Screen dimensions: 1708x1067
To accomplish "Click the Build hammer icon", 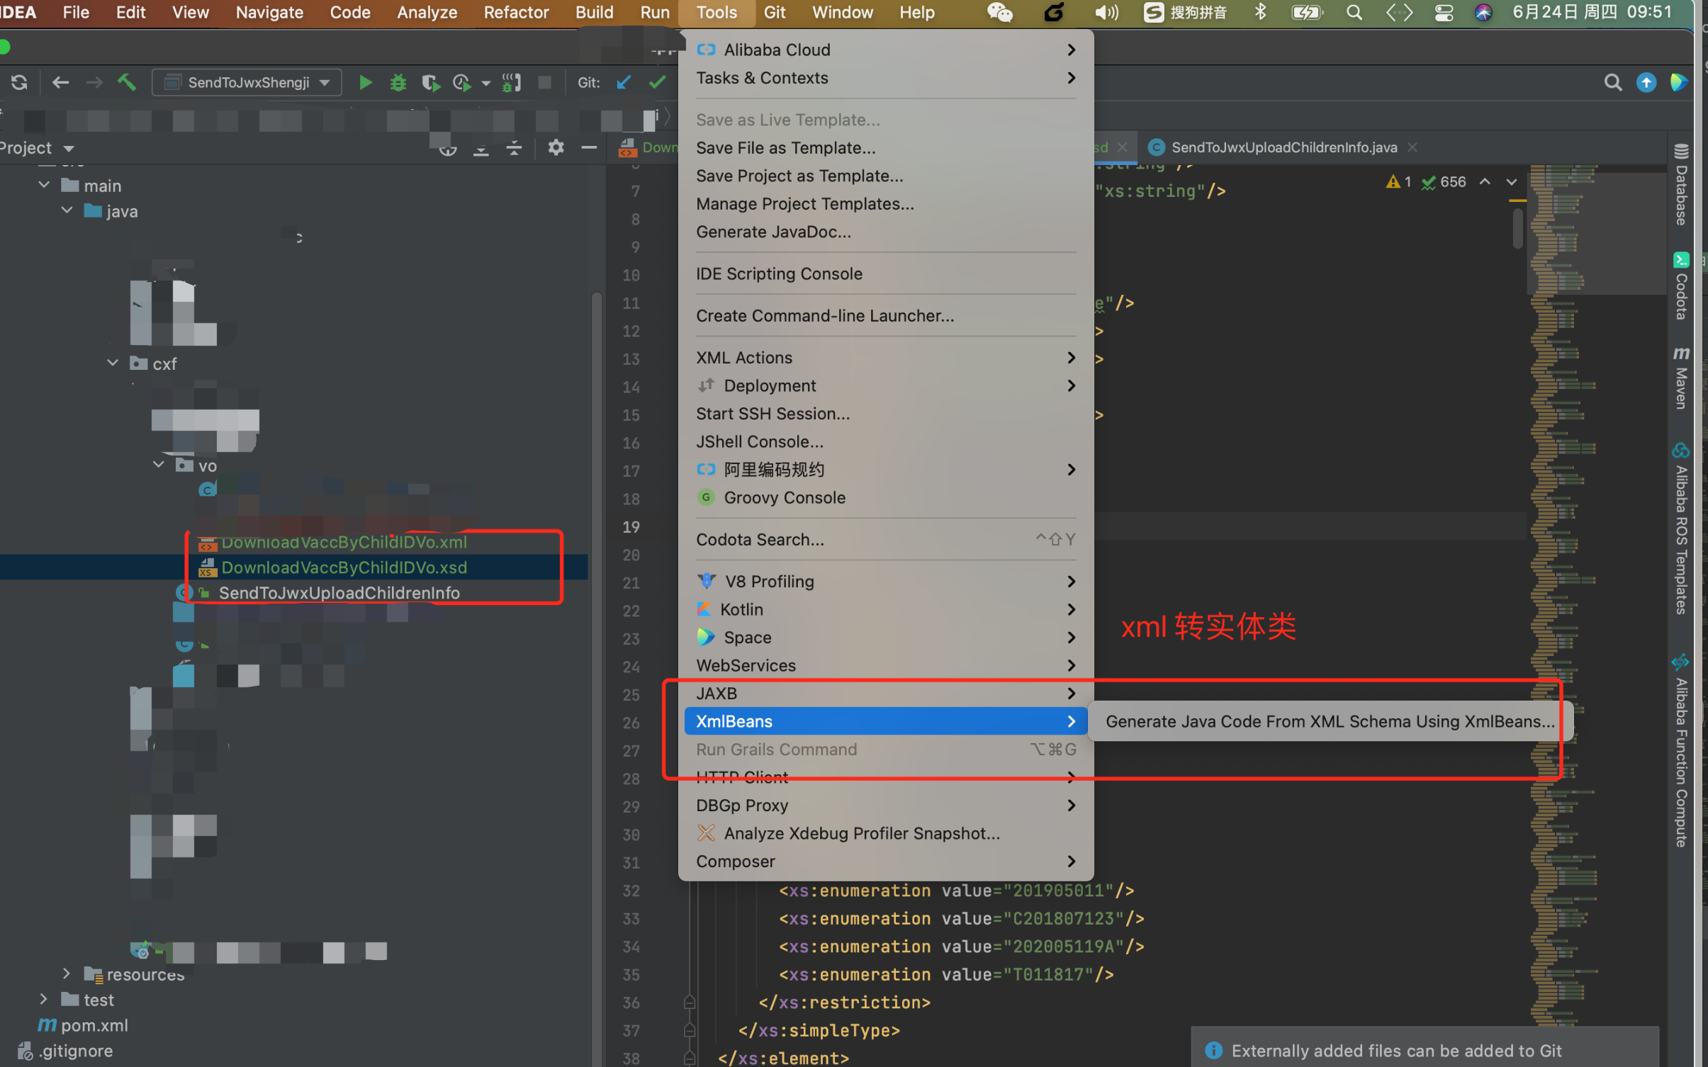I will pyautogui.click(x=127, y=83).
